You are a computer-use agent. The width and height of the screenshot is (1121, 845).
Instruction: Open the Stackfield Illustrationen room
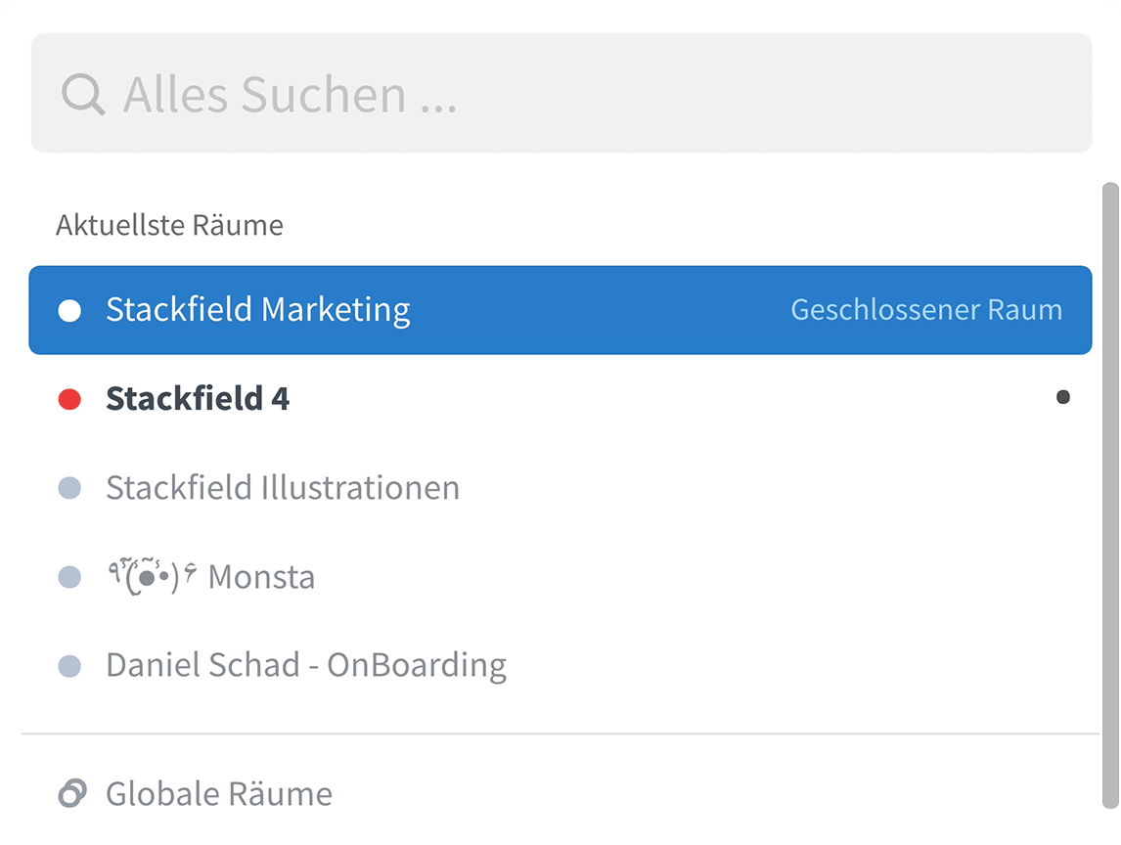pyautogui.click(x=283, y=487)
